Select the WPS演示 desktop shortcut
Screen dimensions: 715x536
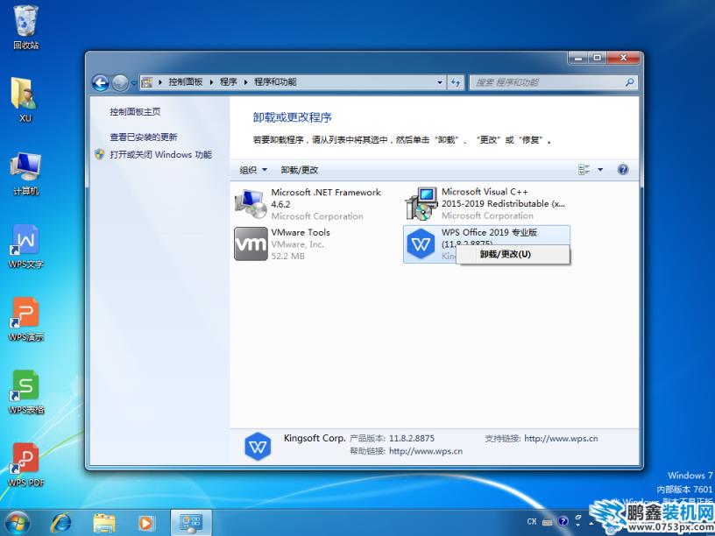pyautogui.click(x=26, y=319)
